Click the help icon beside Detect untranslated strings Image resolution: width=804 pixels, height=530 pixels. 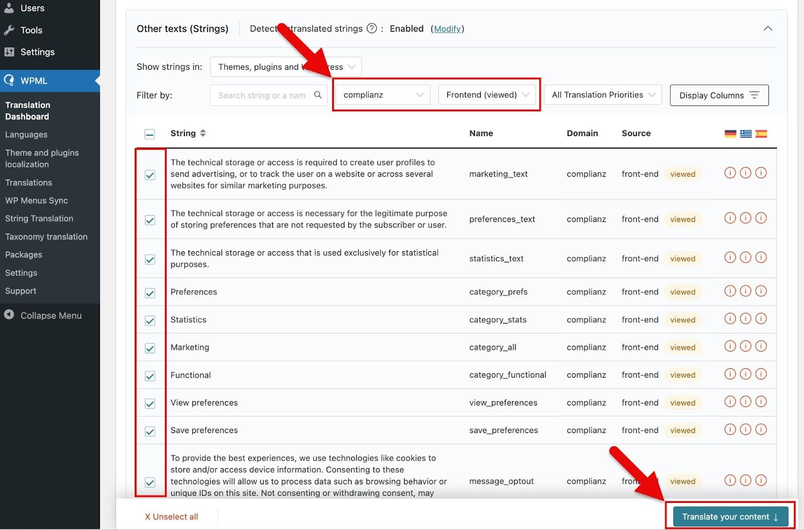click(x=372, y=29)
